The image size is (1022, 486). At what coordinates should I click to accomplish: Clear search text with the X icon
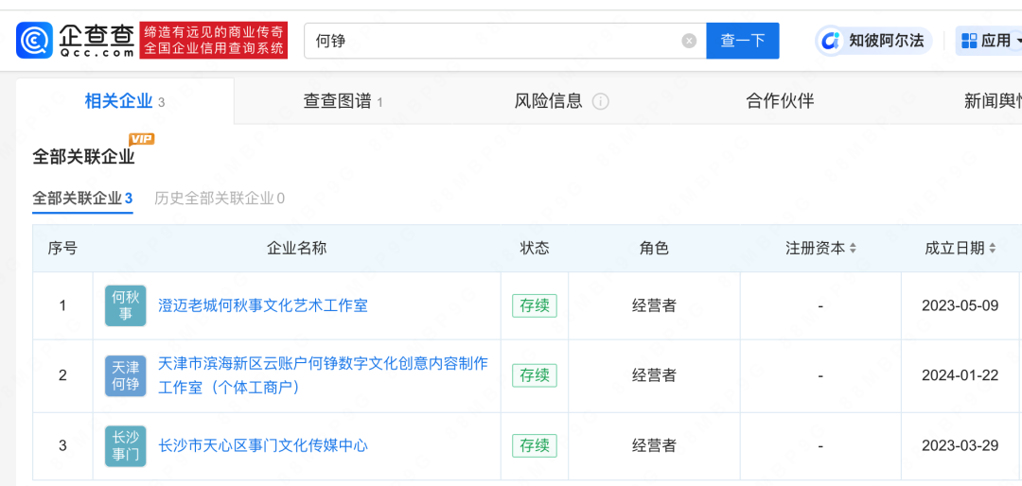[x=689, y=41]
